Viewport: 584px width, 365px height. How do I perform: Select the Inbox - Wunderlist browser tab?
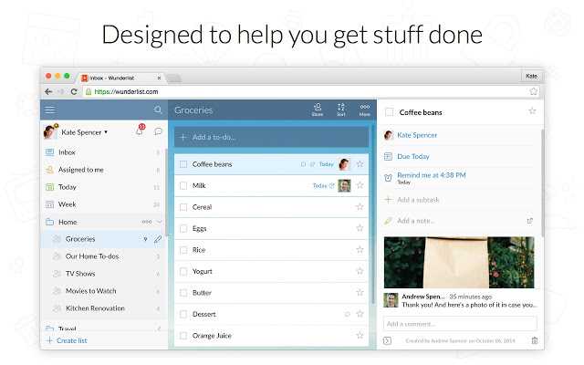click(119, 78)
